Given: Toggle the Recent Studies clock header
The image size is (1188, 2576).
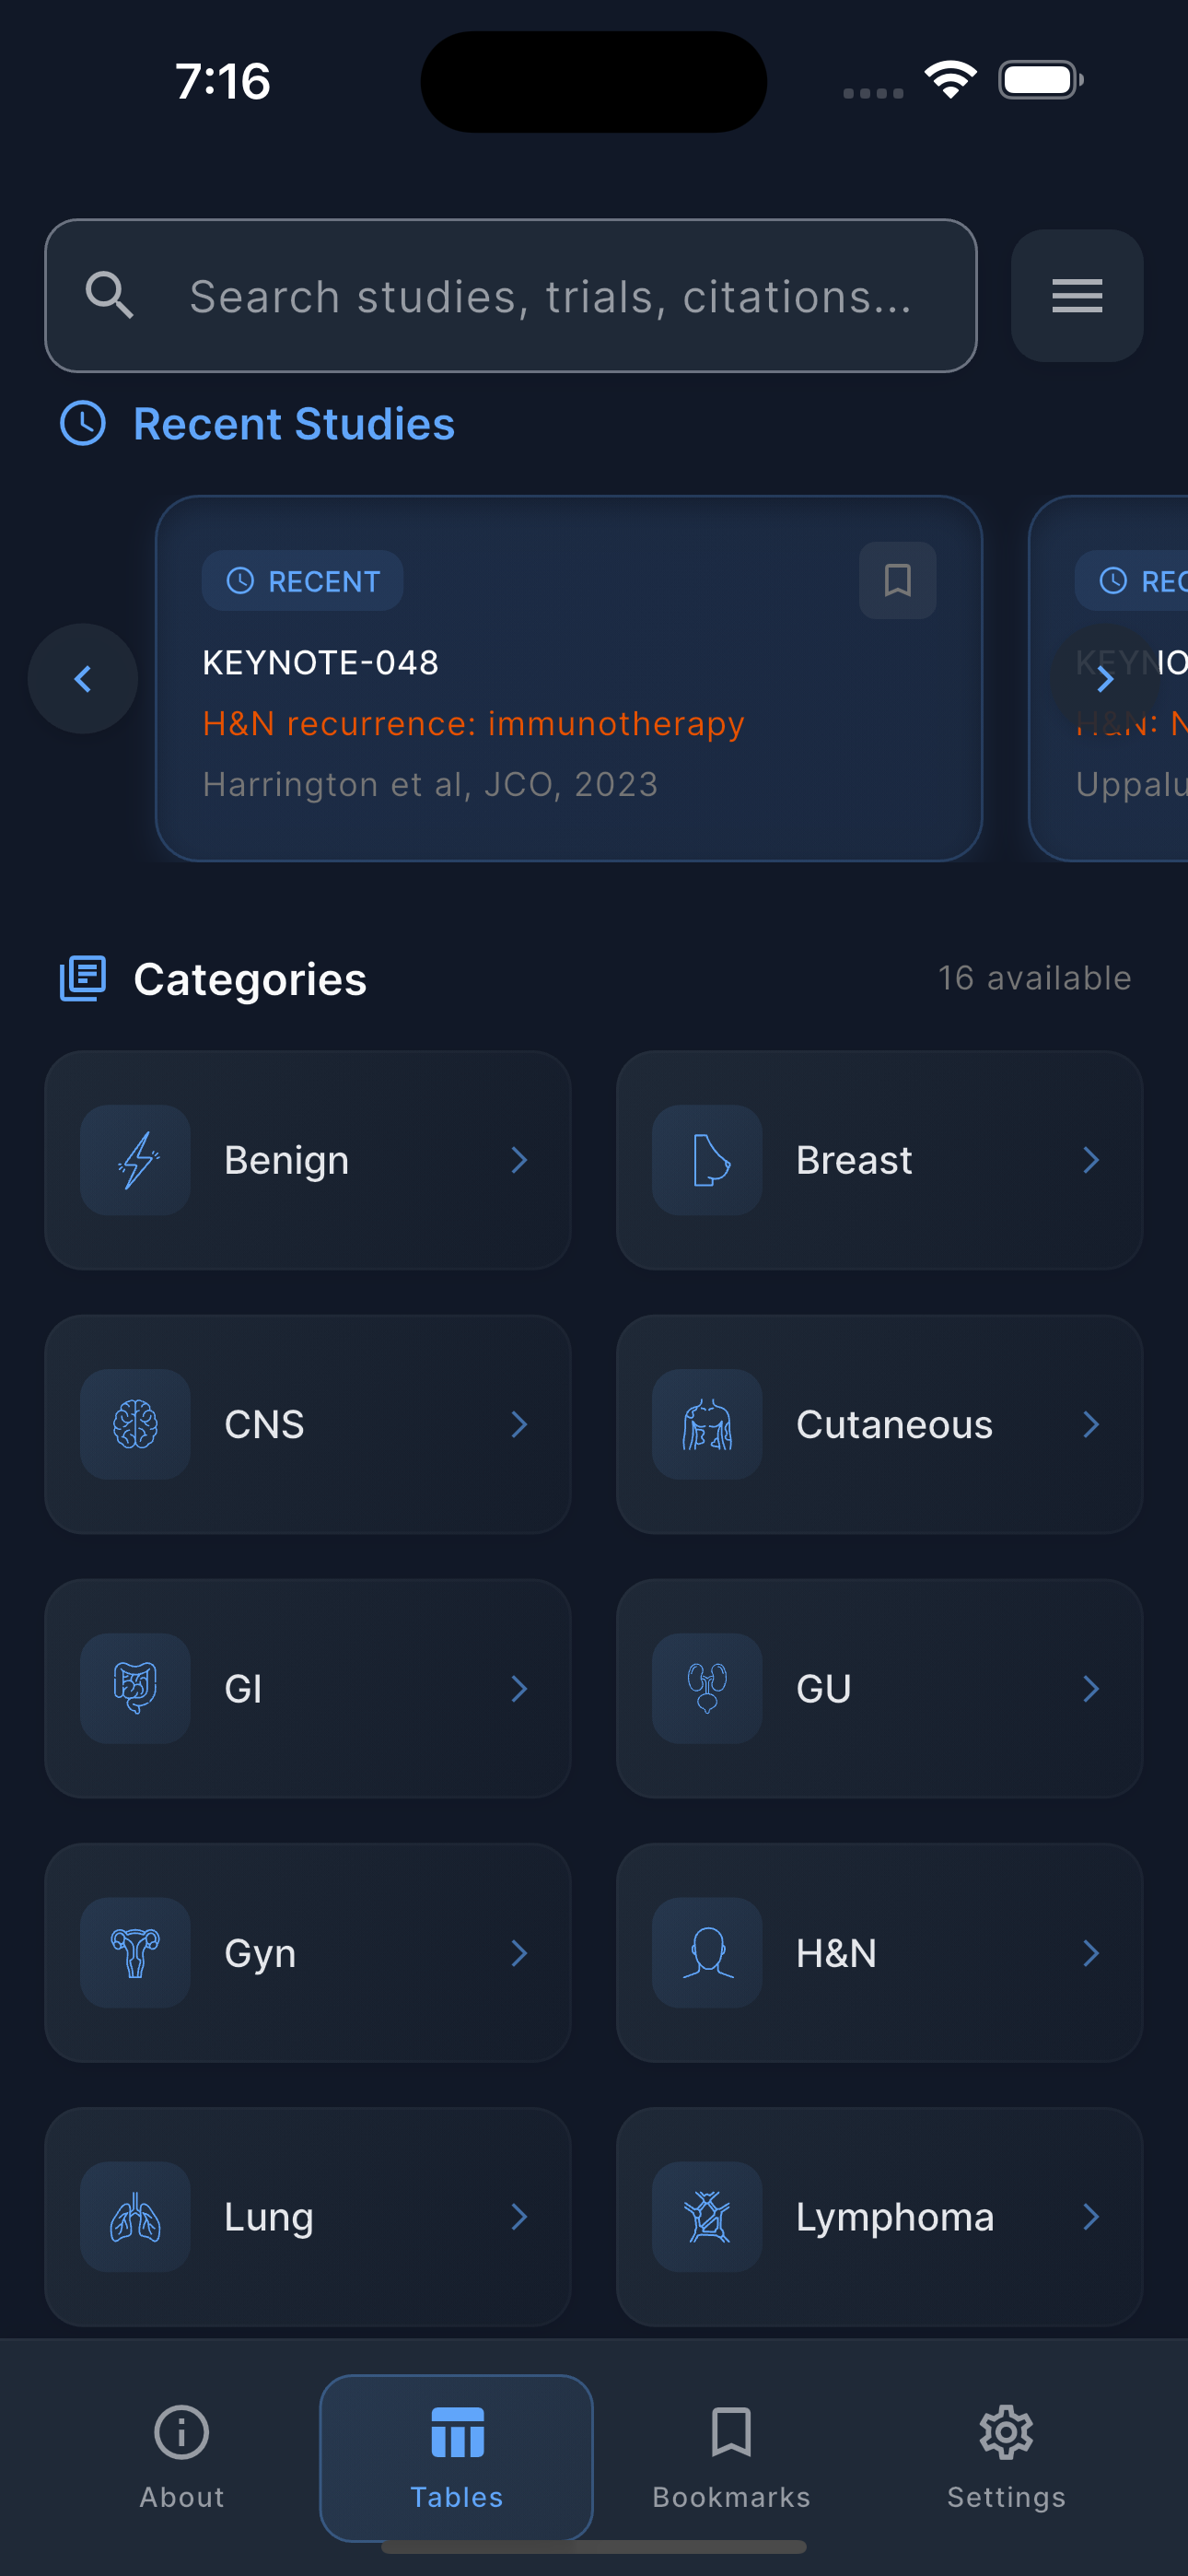Looking at the screenshot, I should 83,424.
